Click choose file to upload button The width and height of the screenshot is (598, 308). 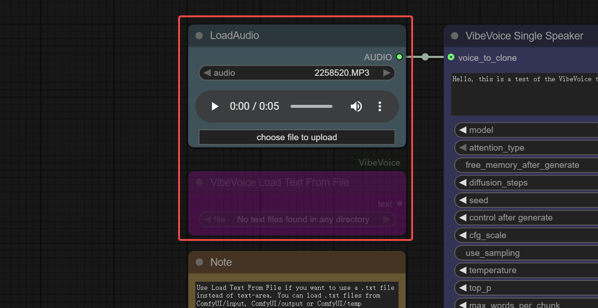coord(297,137)
